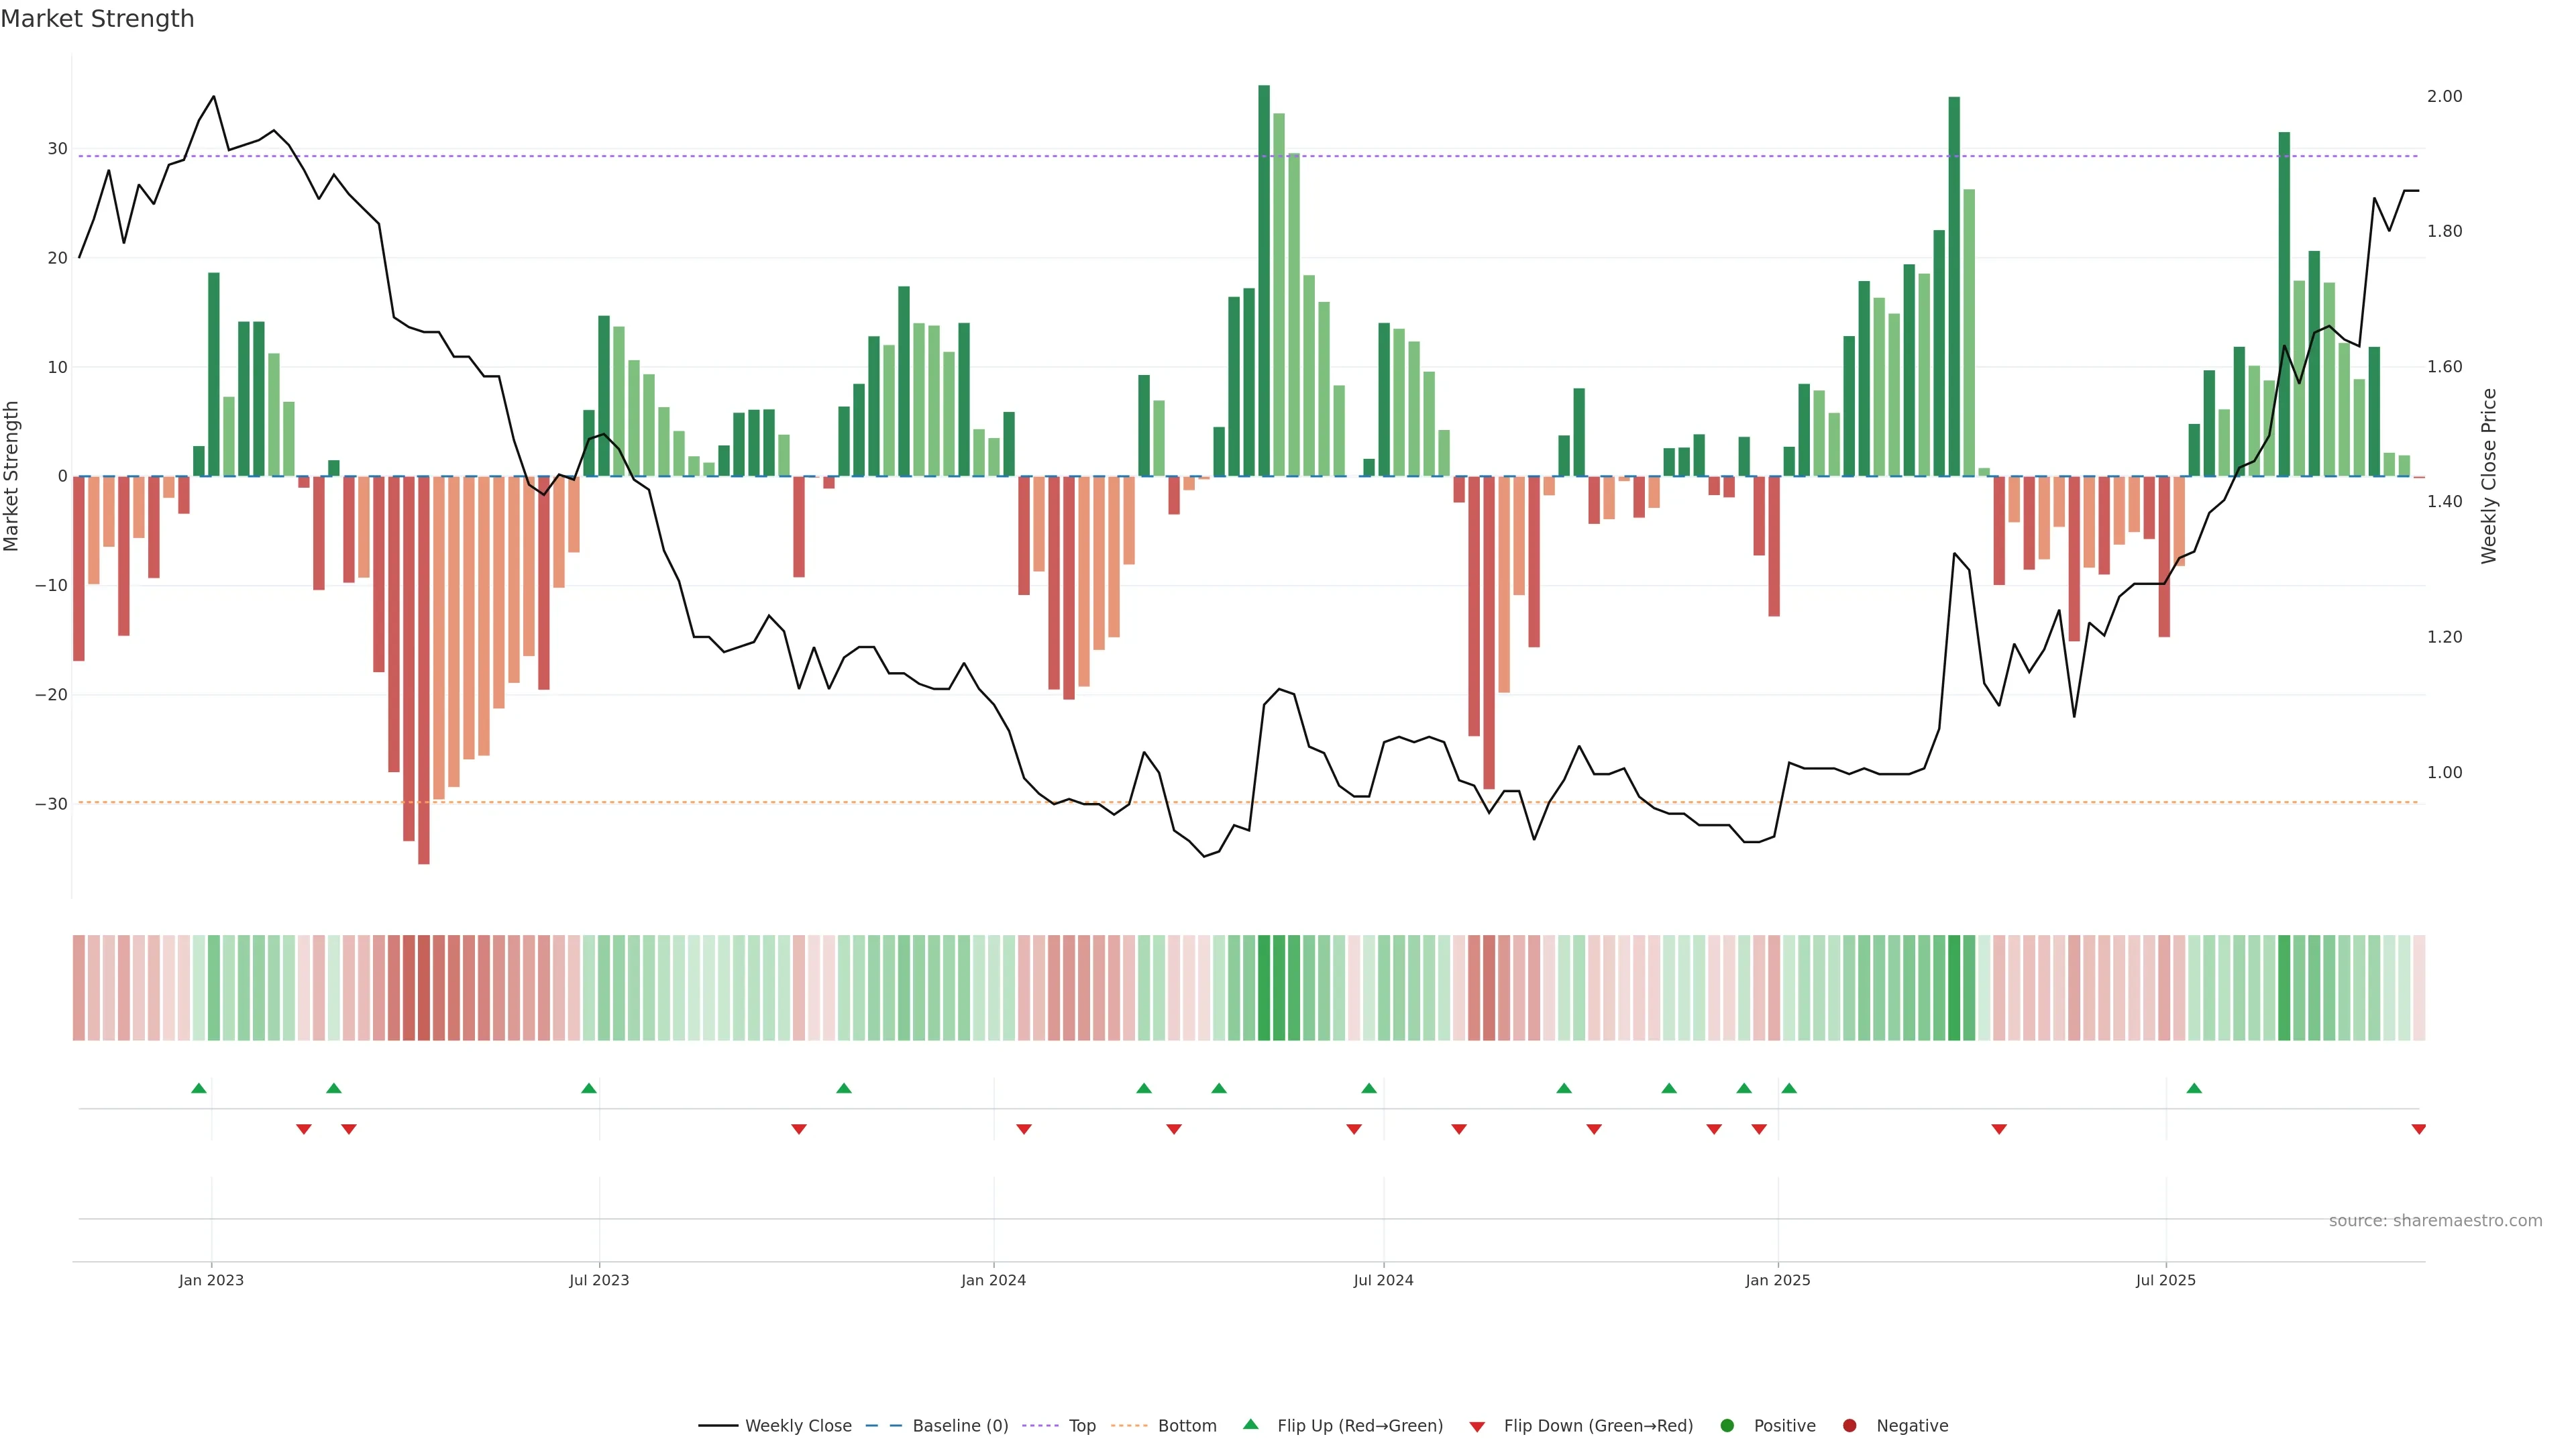This screenshot has height=1449, width=2576.
Task: Click the tallest green bar near May 2024
Action: tap(1264, 280)
